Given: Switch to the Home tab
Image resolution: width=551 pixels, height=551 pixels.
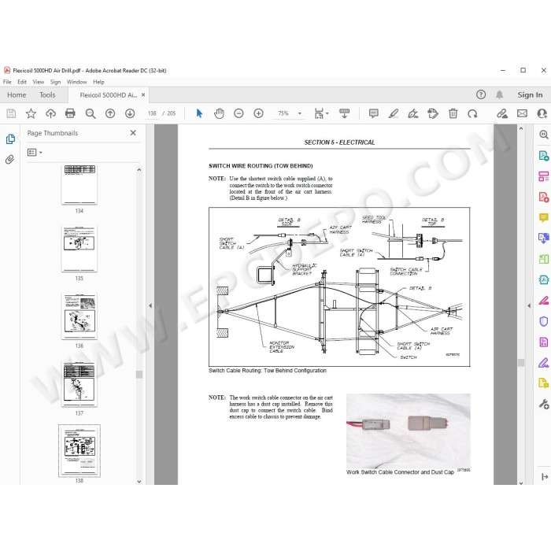Looking at the screenshot, I should [x=17, y=95].
